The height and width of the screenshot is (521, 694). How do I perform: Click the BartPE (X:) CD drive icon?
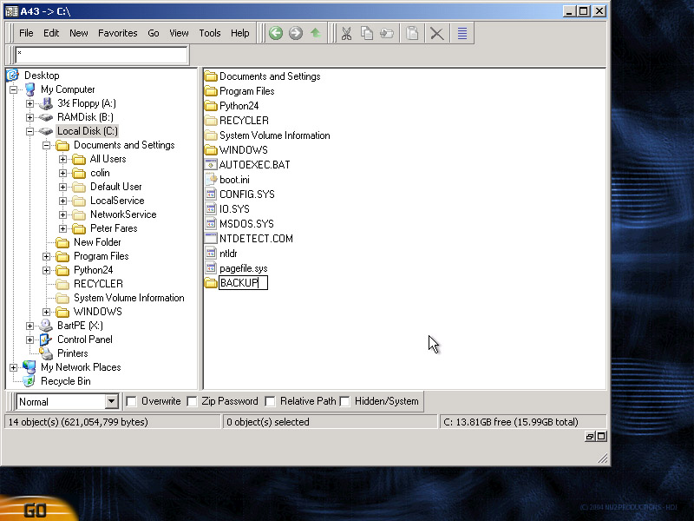tap(46, 326)
